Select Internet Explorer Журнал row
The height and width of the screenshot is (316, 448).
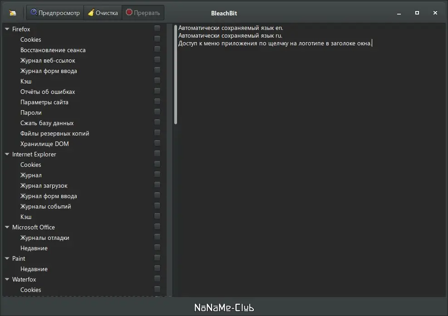84,175
